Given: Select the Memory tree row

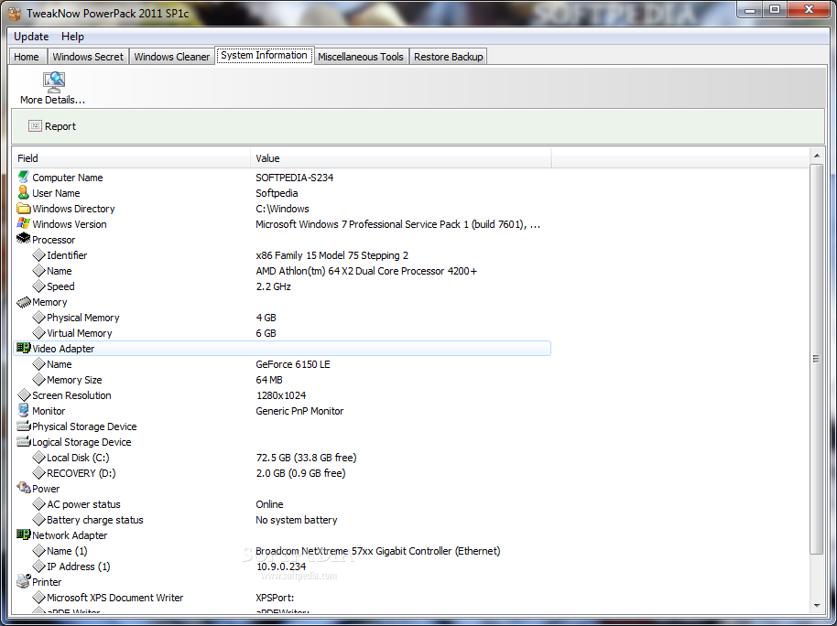Looking at the screenshot, I should point(282,302).
